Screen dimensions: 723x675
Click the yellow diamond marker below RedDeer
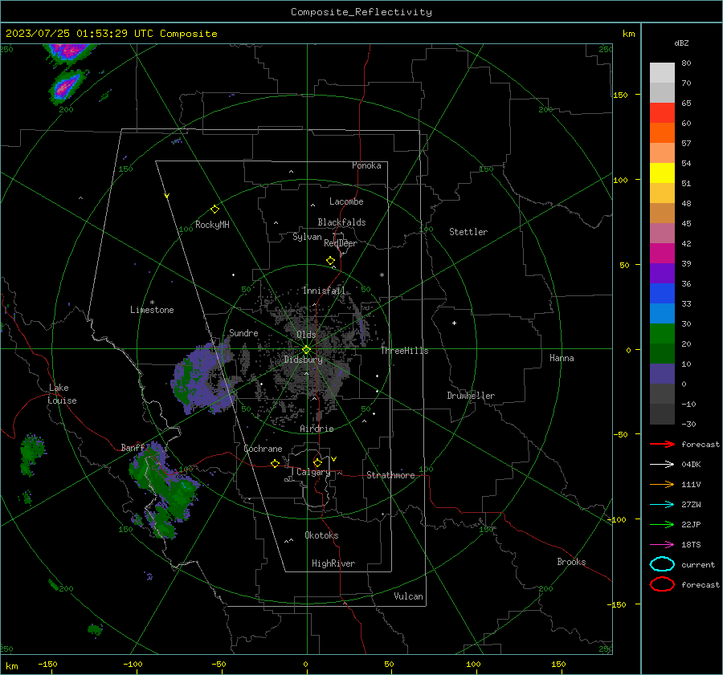pyautogui.click(x=330, y=261)
